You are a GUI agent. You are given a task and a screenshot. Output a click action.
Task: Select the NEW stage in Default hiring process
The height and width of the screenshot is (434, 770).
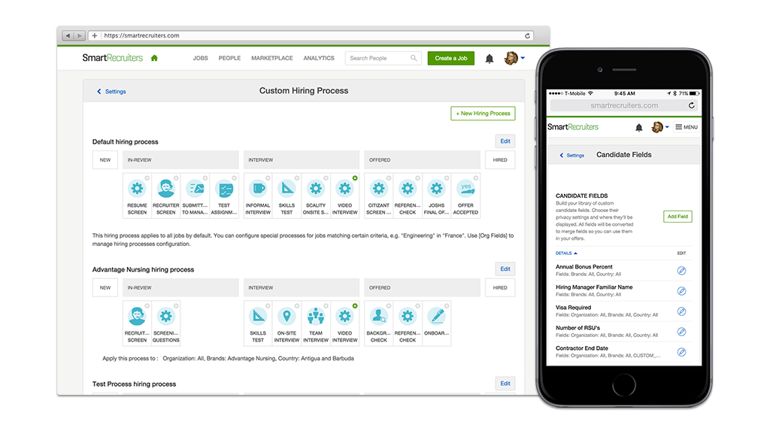(x=105, y=160)
